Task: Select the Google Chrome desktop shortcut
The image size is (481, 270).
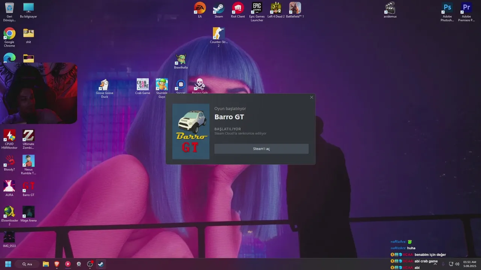Action: [x=9, y=37]
